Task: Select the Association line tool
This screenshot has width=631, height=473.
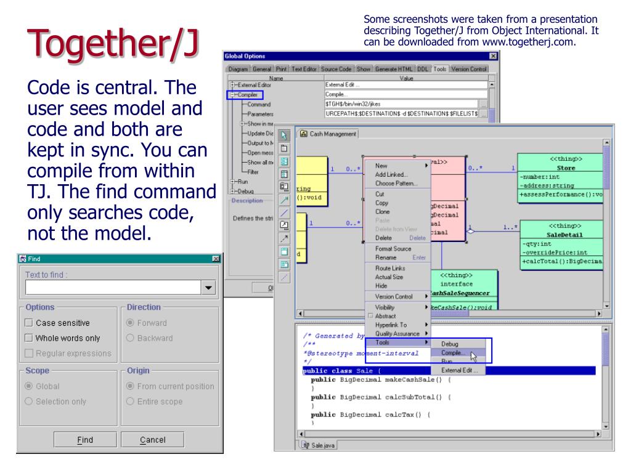Action: pyautogui.click(x=284, y=212)
